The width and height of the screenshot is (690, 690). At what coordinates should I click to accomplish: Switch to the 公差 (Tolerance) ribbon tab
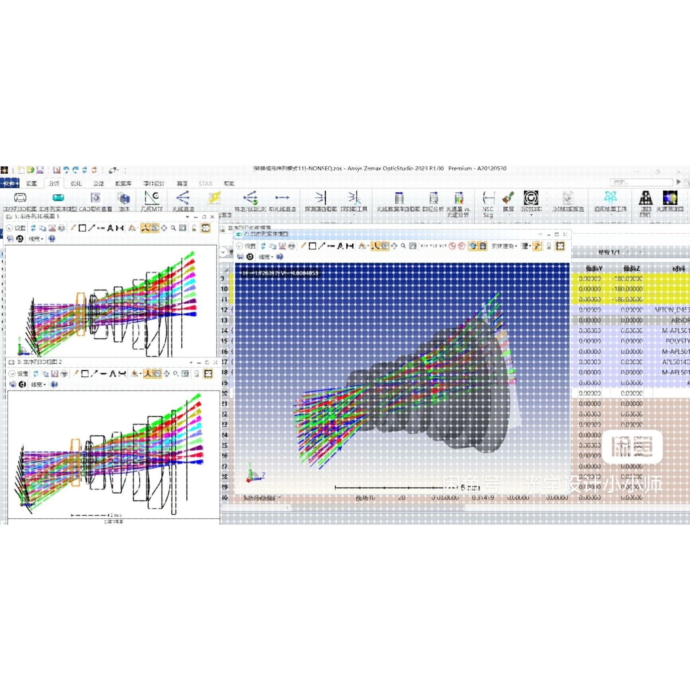point(99,183)
